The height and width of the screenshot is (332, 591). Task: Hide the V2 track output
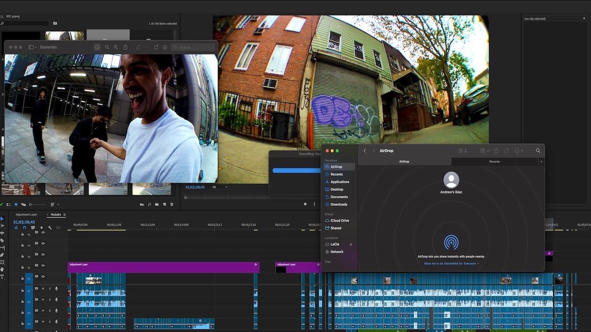[43, 266]
